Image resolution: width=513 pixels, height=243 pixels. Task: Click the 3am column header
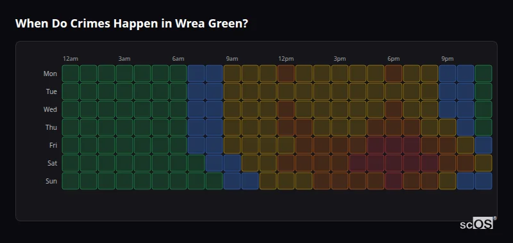point(124,59)
